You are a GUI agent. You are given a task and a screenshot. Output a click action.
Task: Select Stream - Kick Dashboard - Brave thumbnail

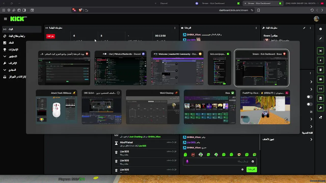click(262, 68)
